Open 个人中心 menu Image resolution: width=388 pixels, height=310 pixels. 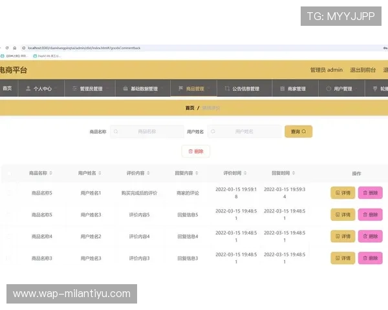tap(41, 88)
